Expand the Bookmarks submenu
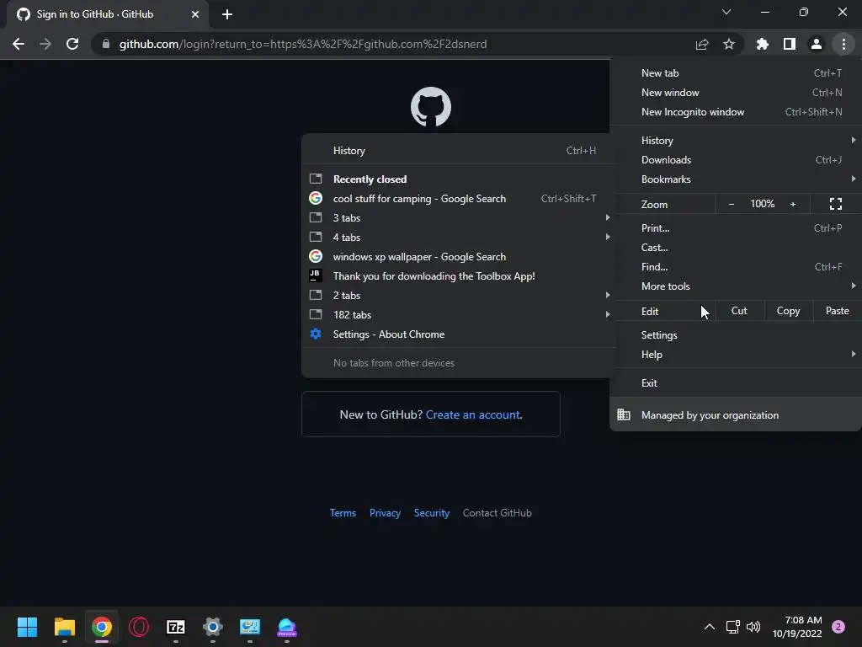This screenshot has height=647, width=862. pos(736,179)
